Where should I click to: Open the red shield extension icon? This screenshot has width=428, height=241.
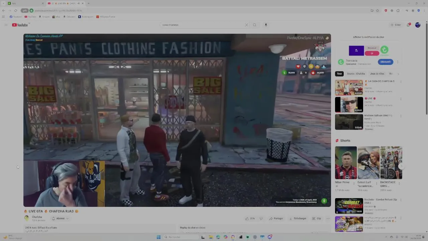(x=386, y=10)
